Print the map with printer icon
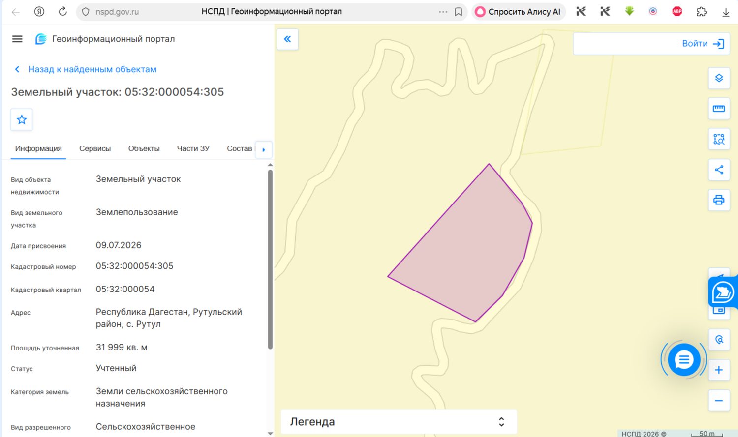This screenshot has height=437, width=738. point(719,200)
